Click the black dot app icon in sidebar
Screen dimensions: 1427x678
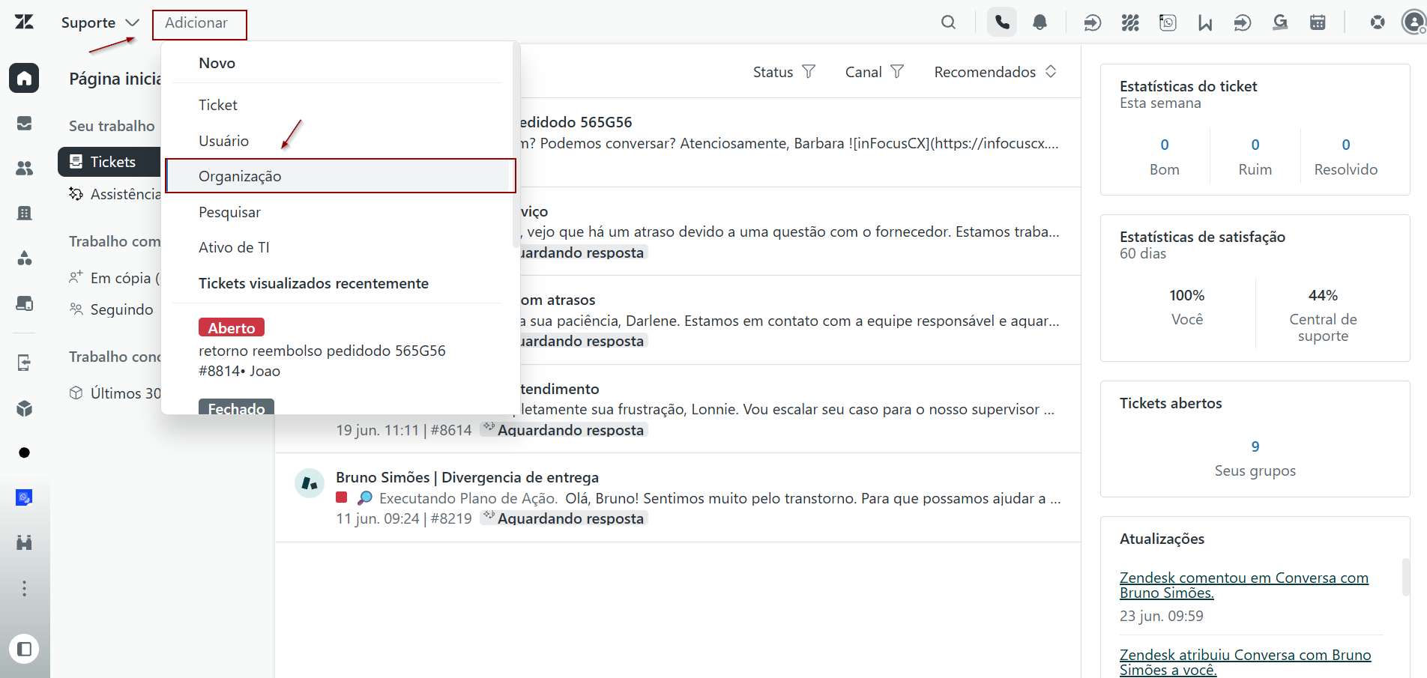point(24,452)
